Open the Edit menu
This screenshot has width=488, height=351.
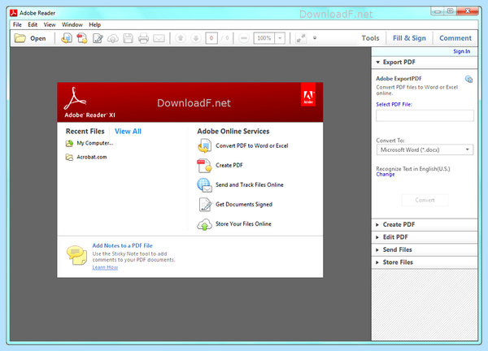pos(33,24)
